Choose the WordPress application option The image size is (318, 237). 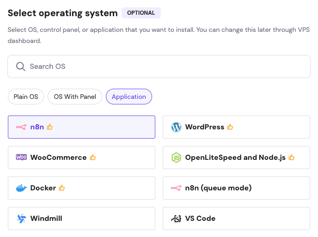[x=236, y=127]
